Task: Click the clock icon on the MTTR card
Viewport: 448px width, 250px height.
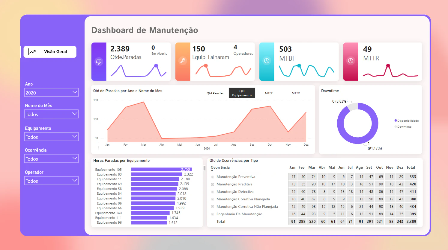Action: [x=351, y=61]
